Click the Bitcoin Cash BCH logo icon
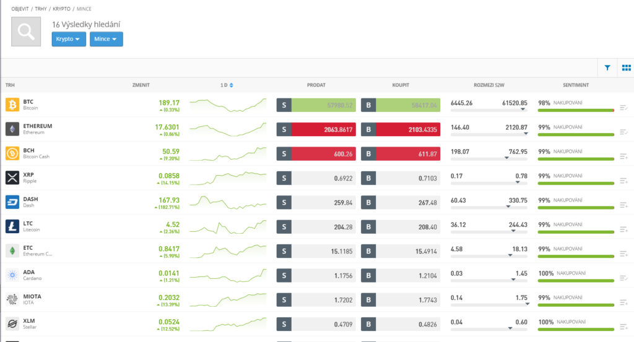The width and height of the screenshot is (634, 342). [x=12, y=153]
